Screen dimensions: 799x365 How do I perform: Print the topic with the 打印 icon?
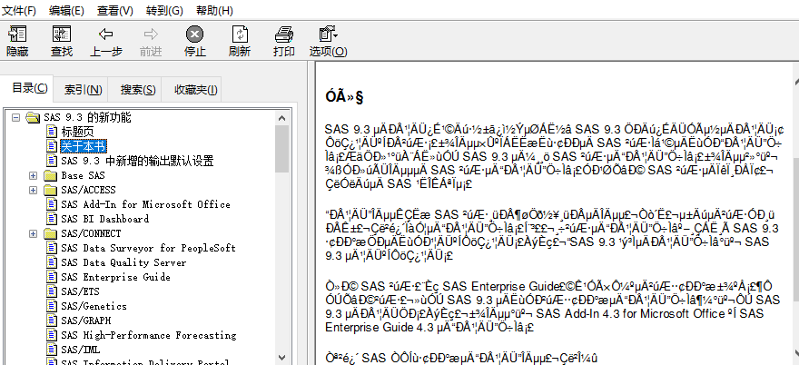[284, 35]
